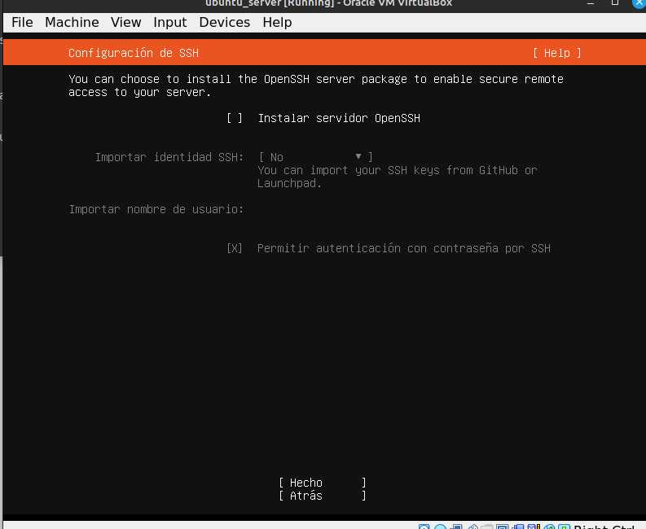The height and width of the screenshot is (529, 646).
Task: Click the optical disk icon in status bar
Action: pos(440,527)
